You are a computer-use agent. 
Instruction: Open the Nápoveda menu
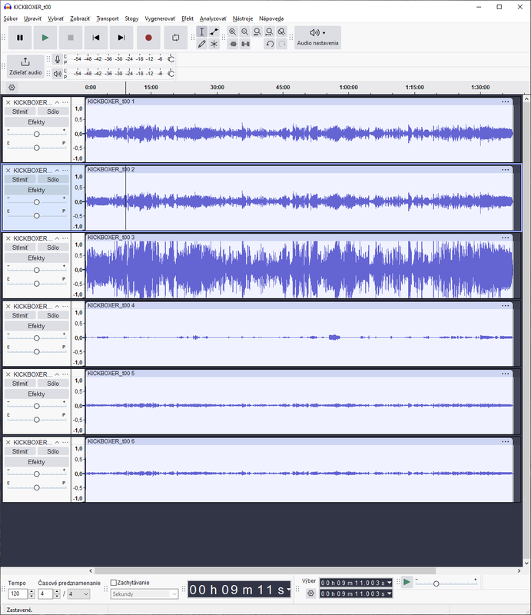(271, 18)
